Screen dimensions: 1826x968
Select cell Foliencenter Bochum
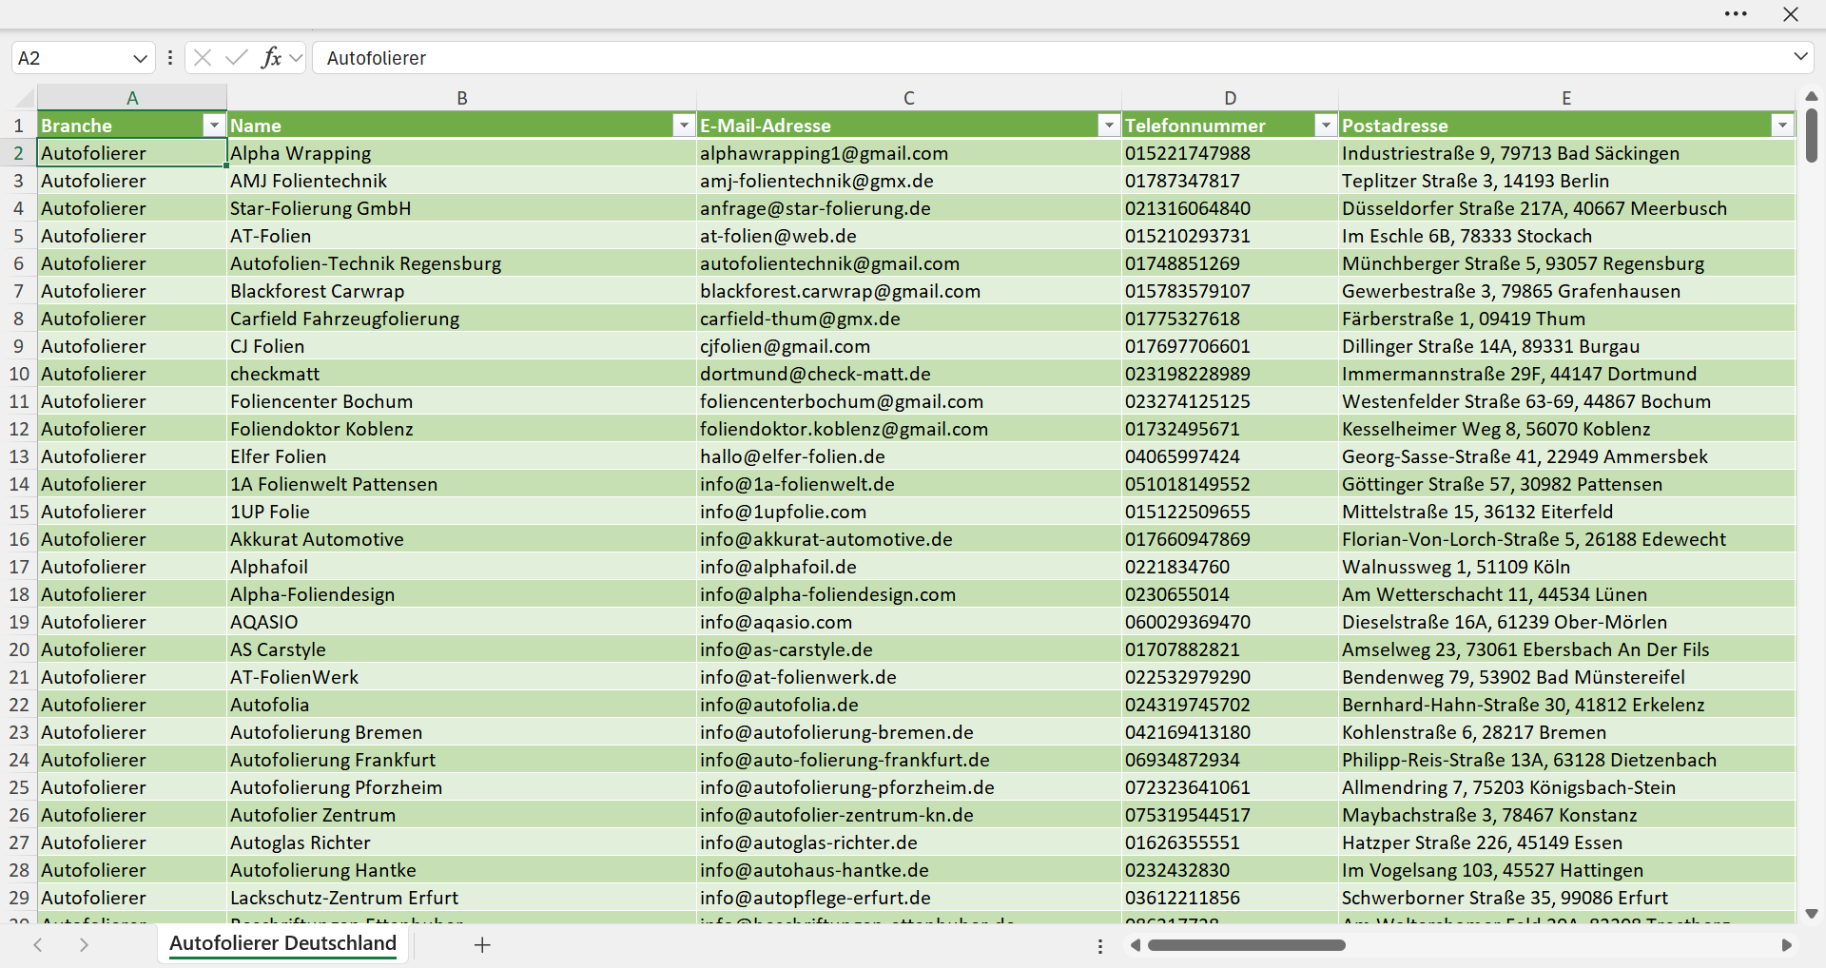[x=462, y=401]
